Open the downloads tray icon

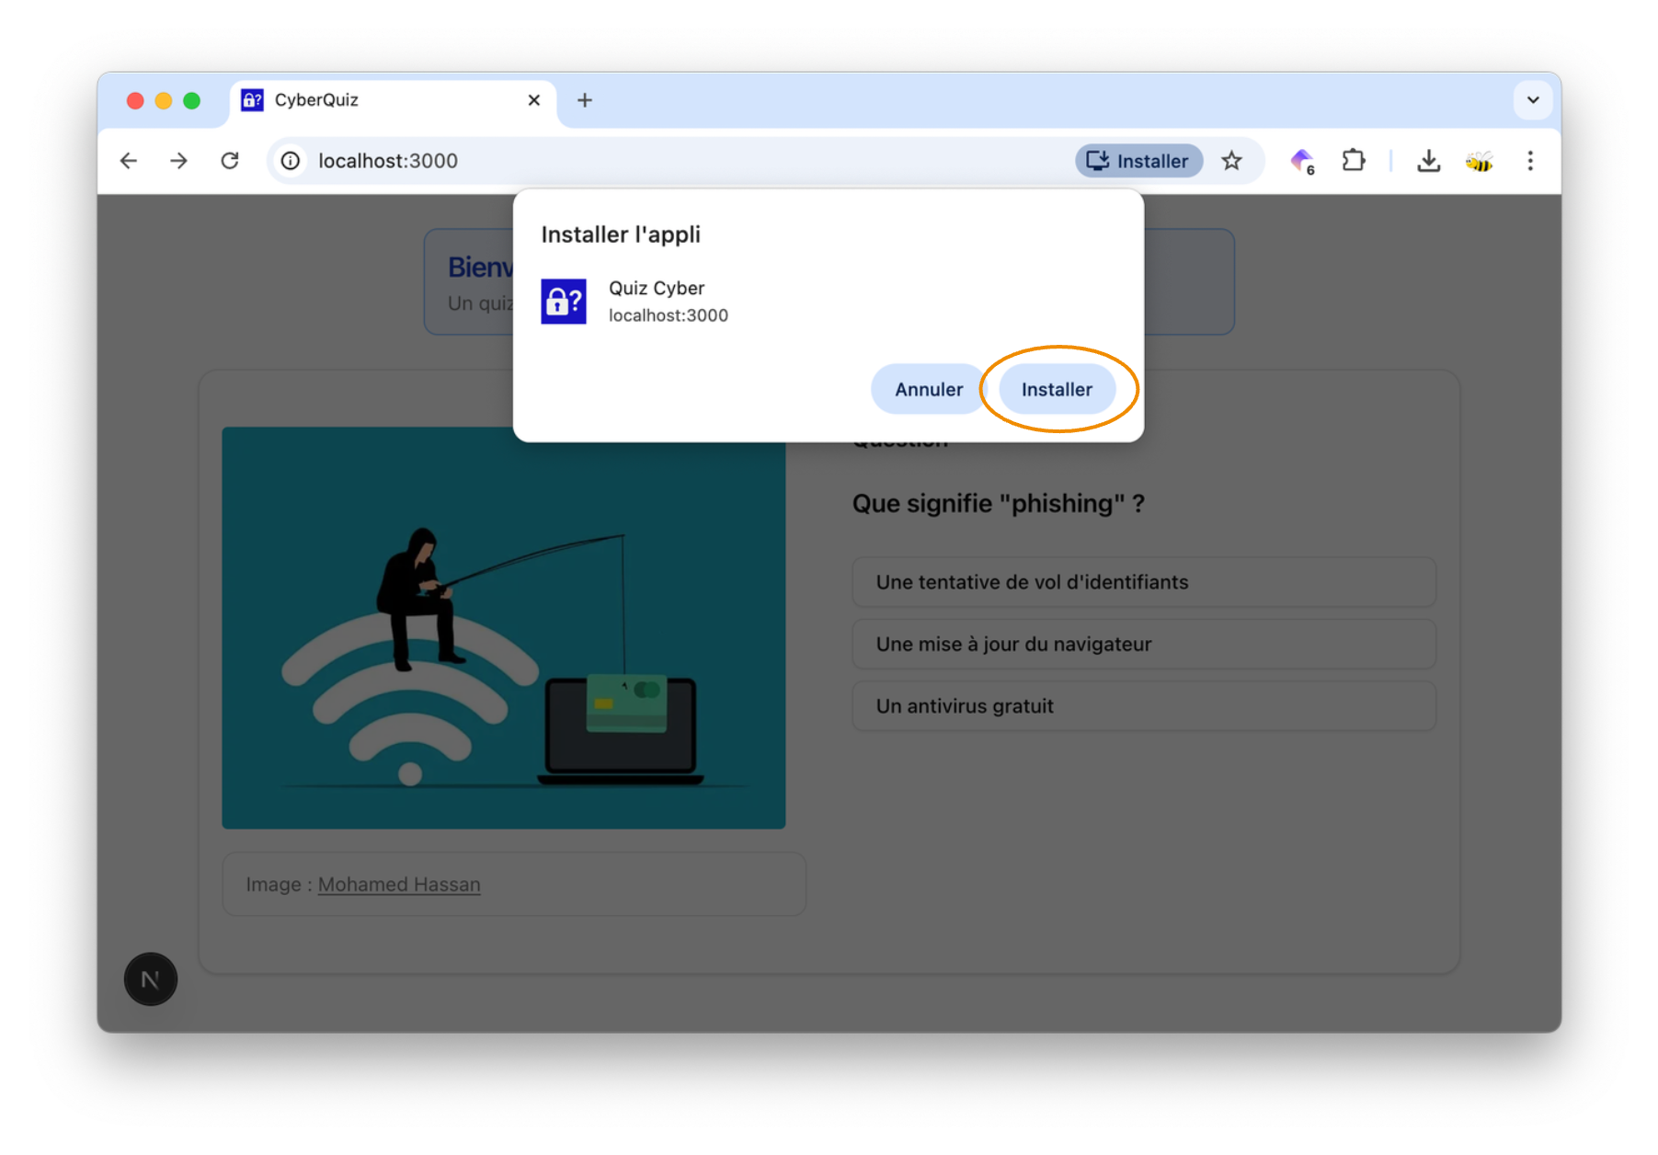[1427, 161]
